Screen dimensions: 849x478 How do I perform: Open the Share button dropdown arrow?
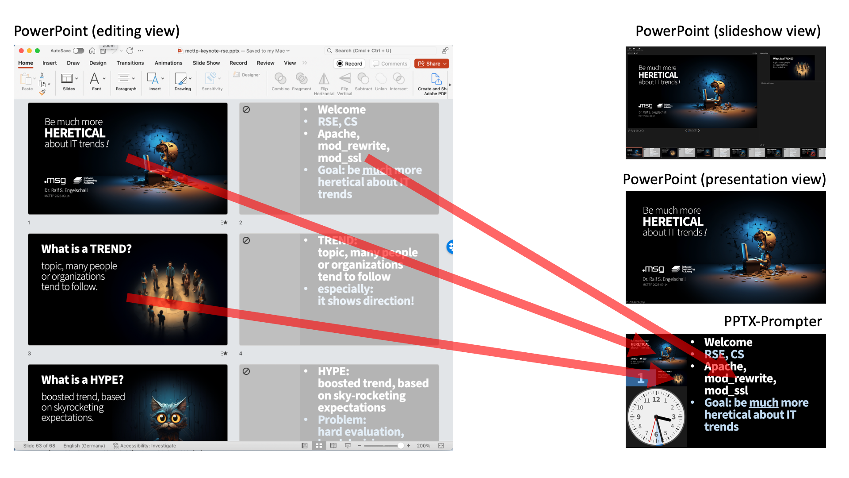445,64
